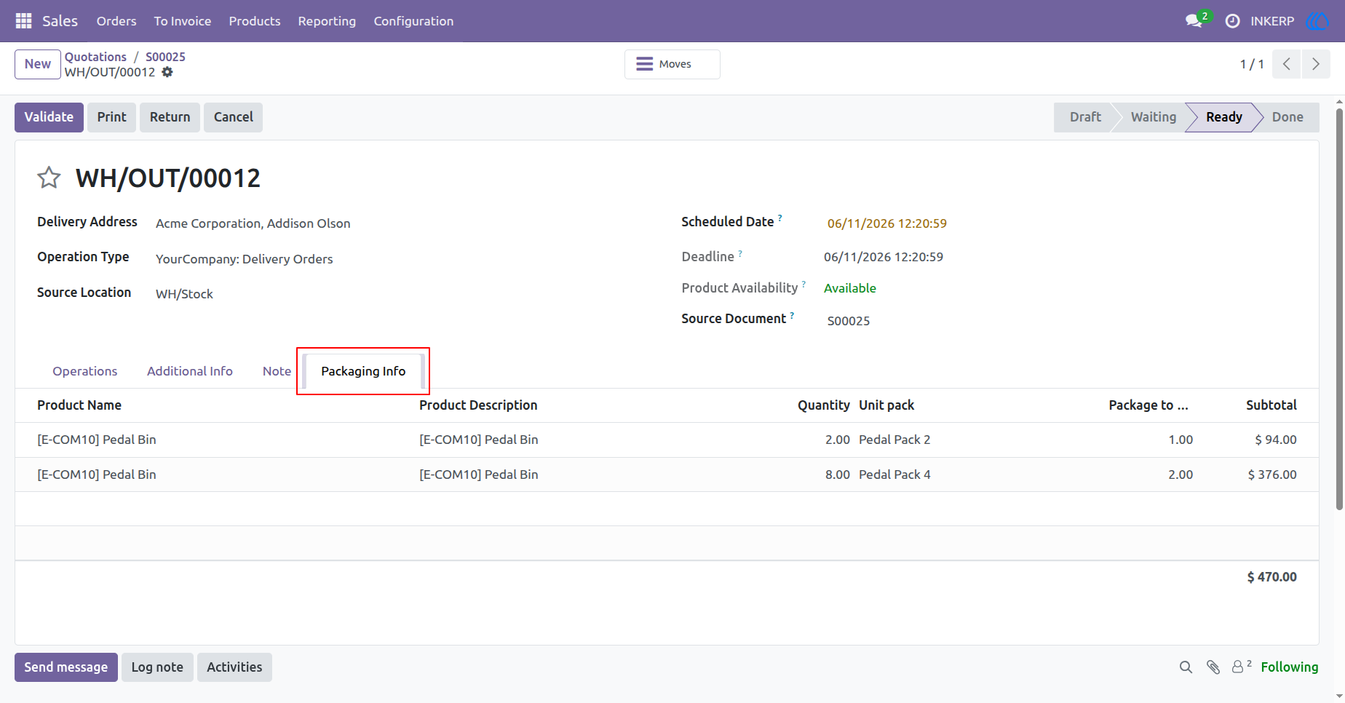Select the Pedal Pack 4 row
The image size is (1345, 703).
pyautogui.click(x=667, y=474)
